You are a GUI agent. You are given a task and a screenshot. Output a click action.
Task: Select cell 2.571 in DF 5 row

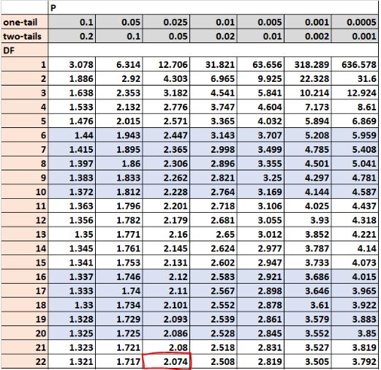[166, 121]
